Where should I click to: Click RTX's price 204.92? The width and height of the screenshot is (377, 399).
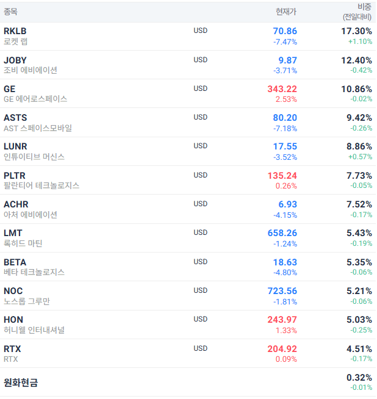(282, 349)
